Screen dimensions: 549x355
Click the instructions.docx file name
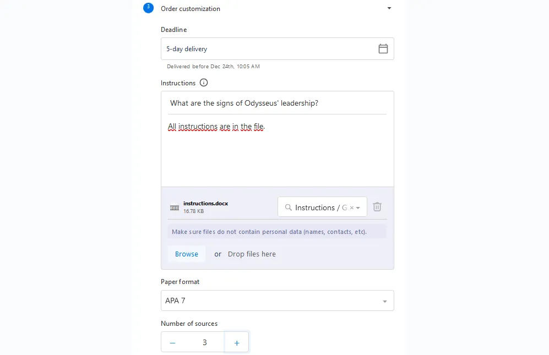[205, 204]
